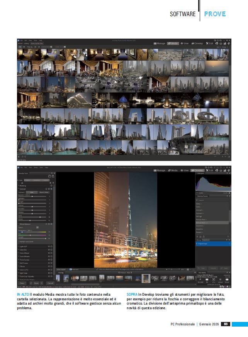Select Original Image in the History list
This screenshot has height=337, width=248.
click(213, 244)
